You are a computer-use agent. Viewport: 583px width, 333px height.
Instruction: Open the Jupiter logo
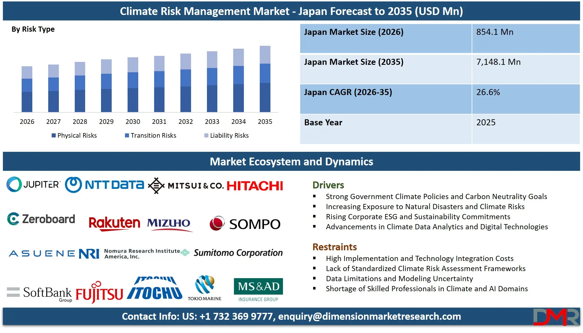[33, 185]
